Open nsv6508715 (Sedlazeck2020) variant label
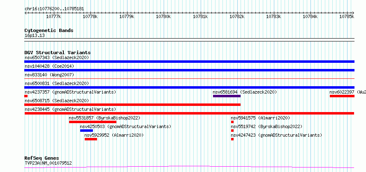This screenshot has height=172, width=366. coord(57,101)
